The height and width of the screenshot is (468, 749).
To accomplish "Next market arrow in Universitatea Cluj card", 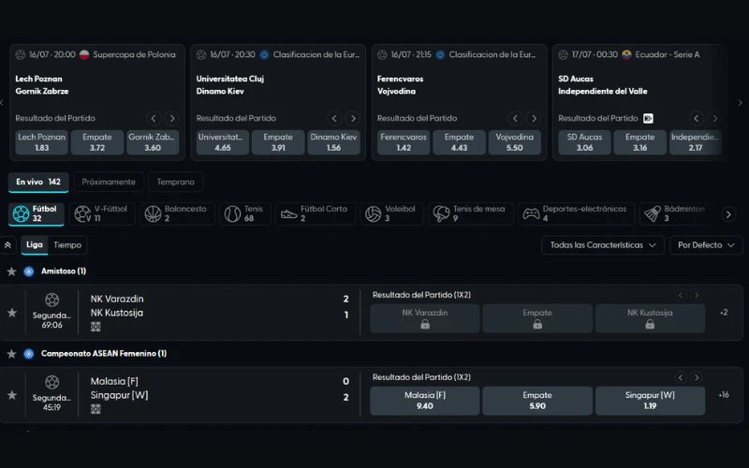I will (353, 118).
